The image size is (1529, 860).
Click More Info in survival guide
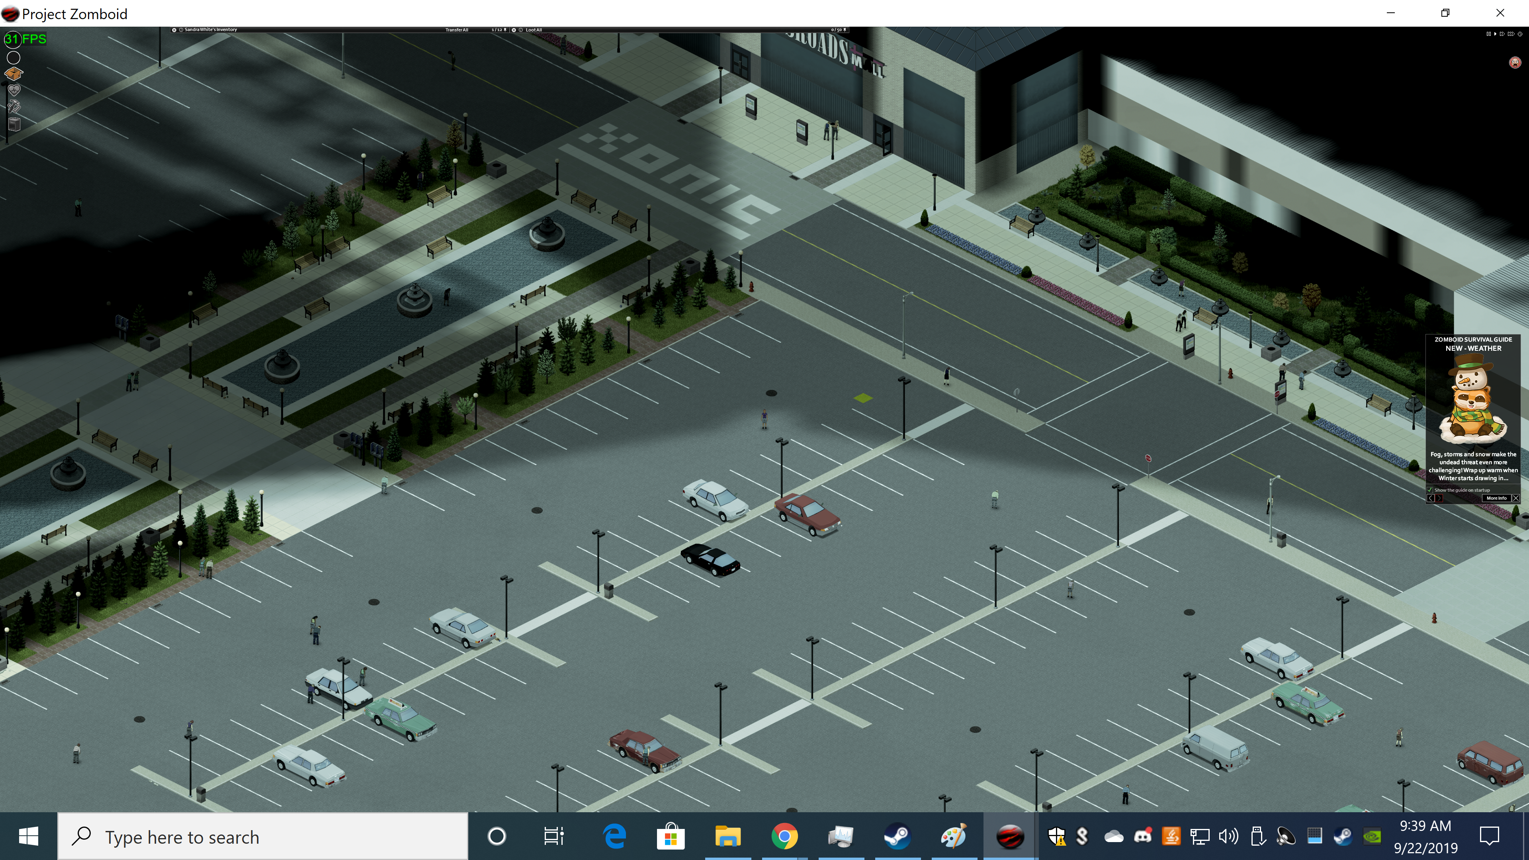pos(1497,498)
